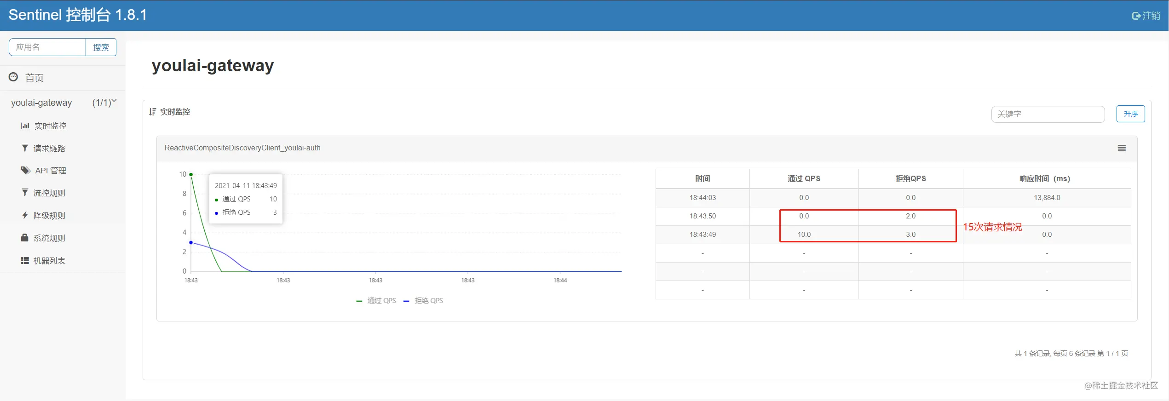The height and width of the screenshot is (401, 1169).
Task: Open the hamburger menu icon on resource card
Action: [x=1122, y=148]
